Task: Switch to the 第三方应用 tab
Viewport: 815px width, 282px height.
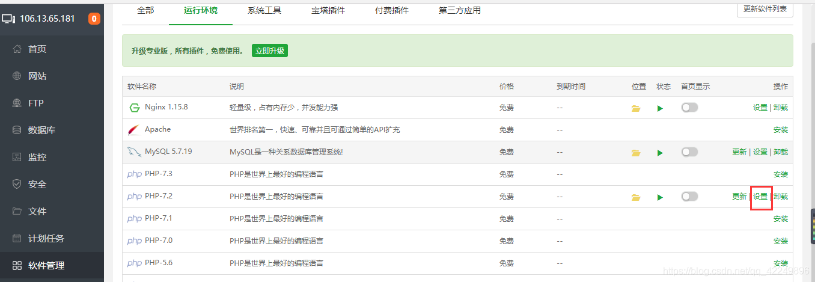Action: click(460, 11)
